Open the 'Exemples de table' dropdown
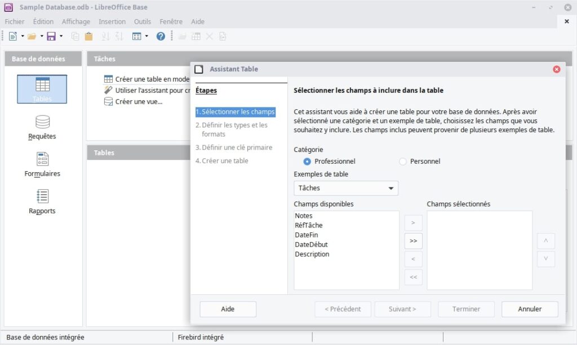Image resolution: width=577 pixels, height=345 pixels. (x=392, y=188)
